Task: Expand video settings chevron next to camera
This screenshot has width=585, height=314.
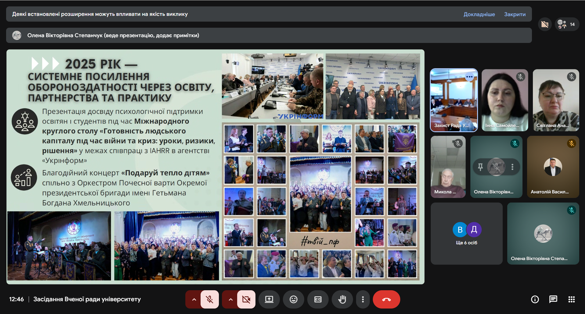Action: 231,299
